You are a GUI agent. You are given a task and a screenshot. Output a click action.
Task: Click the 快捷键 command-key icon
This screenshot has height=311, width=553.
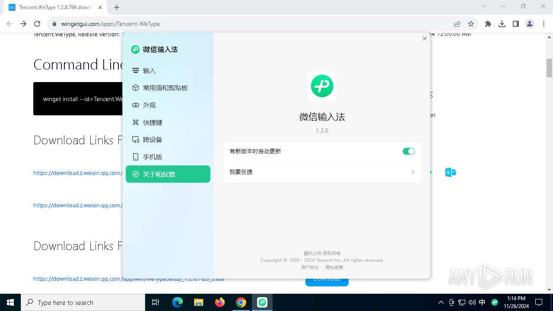click(x=136, y=122)
